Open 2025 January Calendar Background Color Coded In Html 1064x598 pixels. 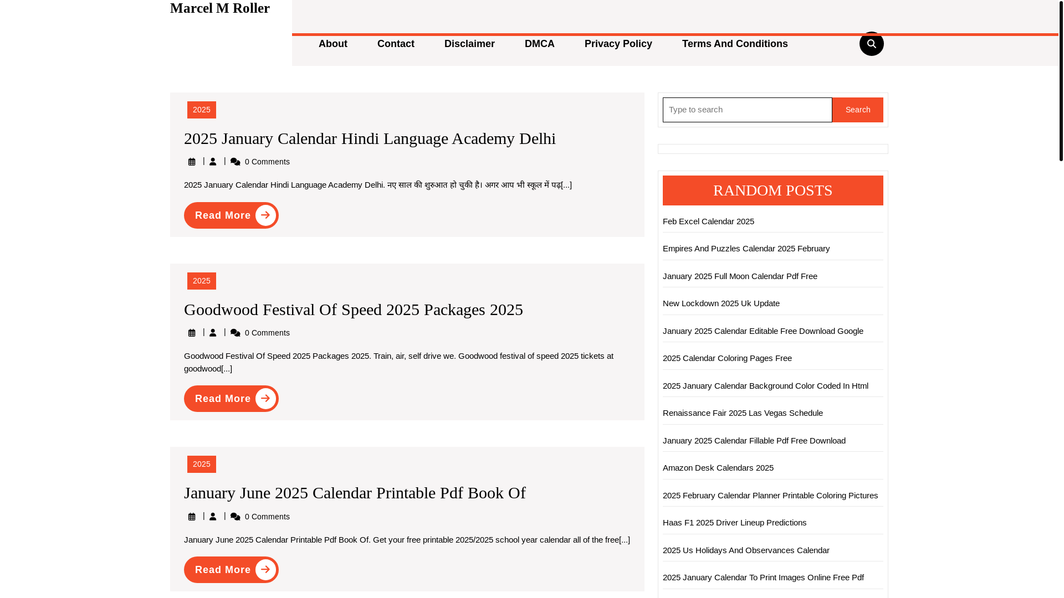coord(765,385)
